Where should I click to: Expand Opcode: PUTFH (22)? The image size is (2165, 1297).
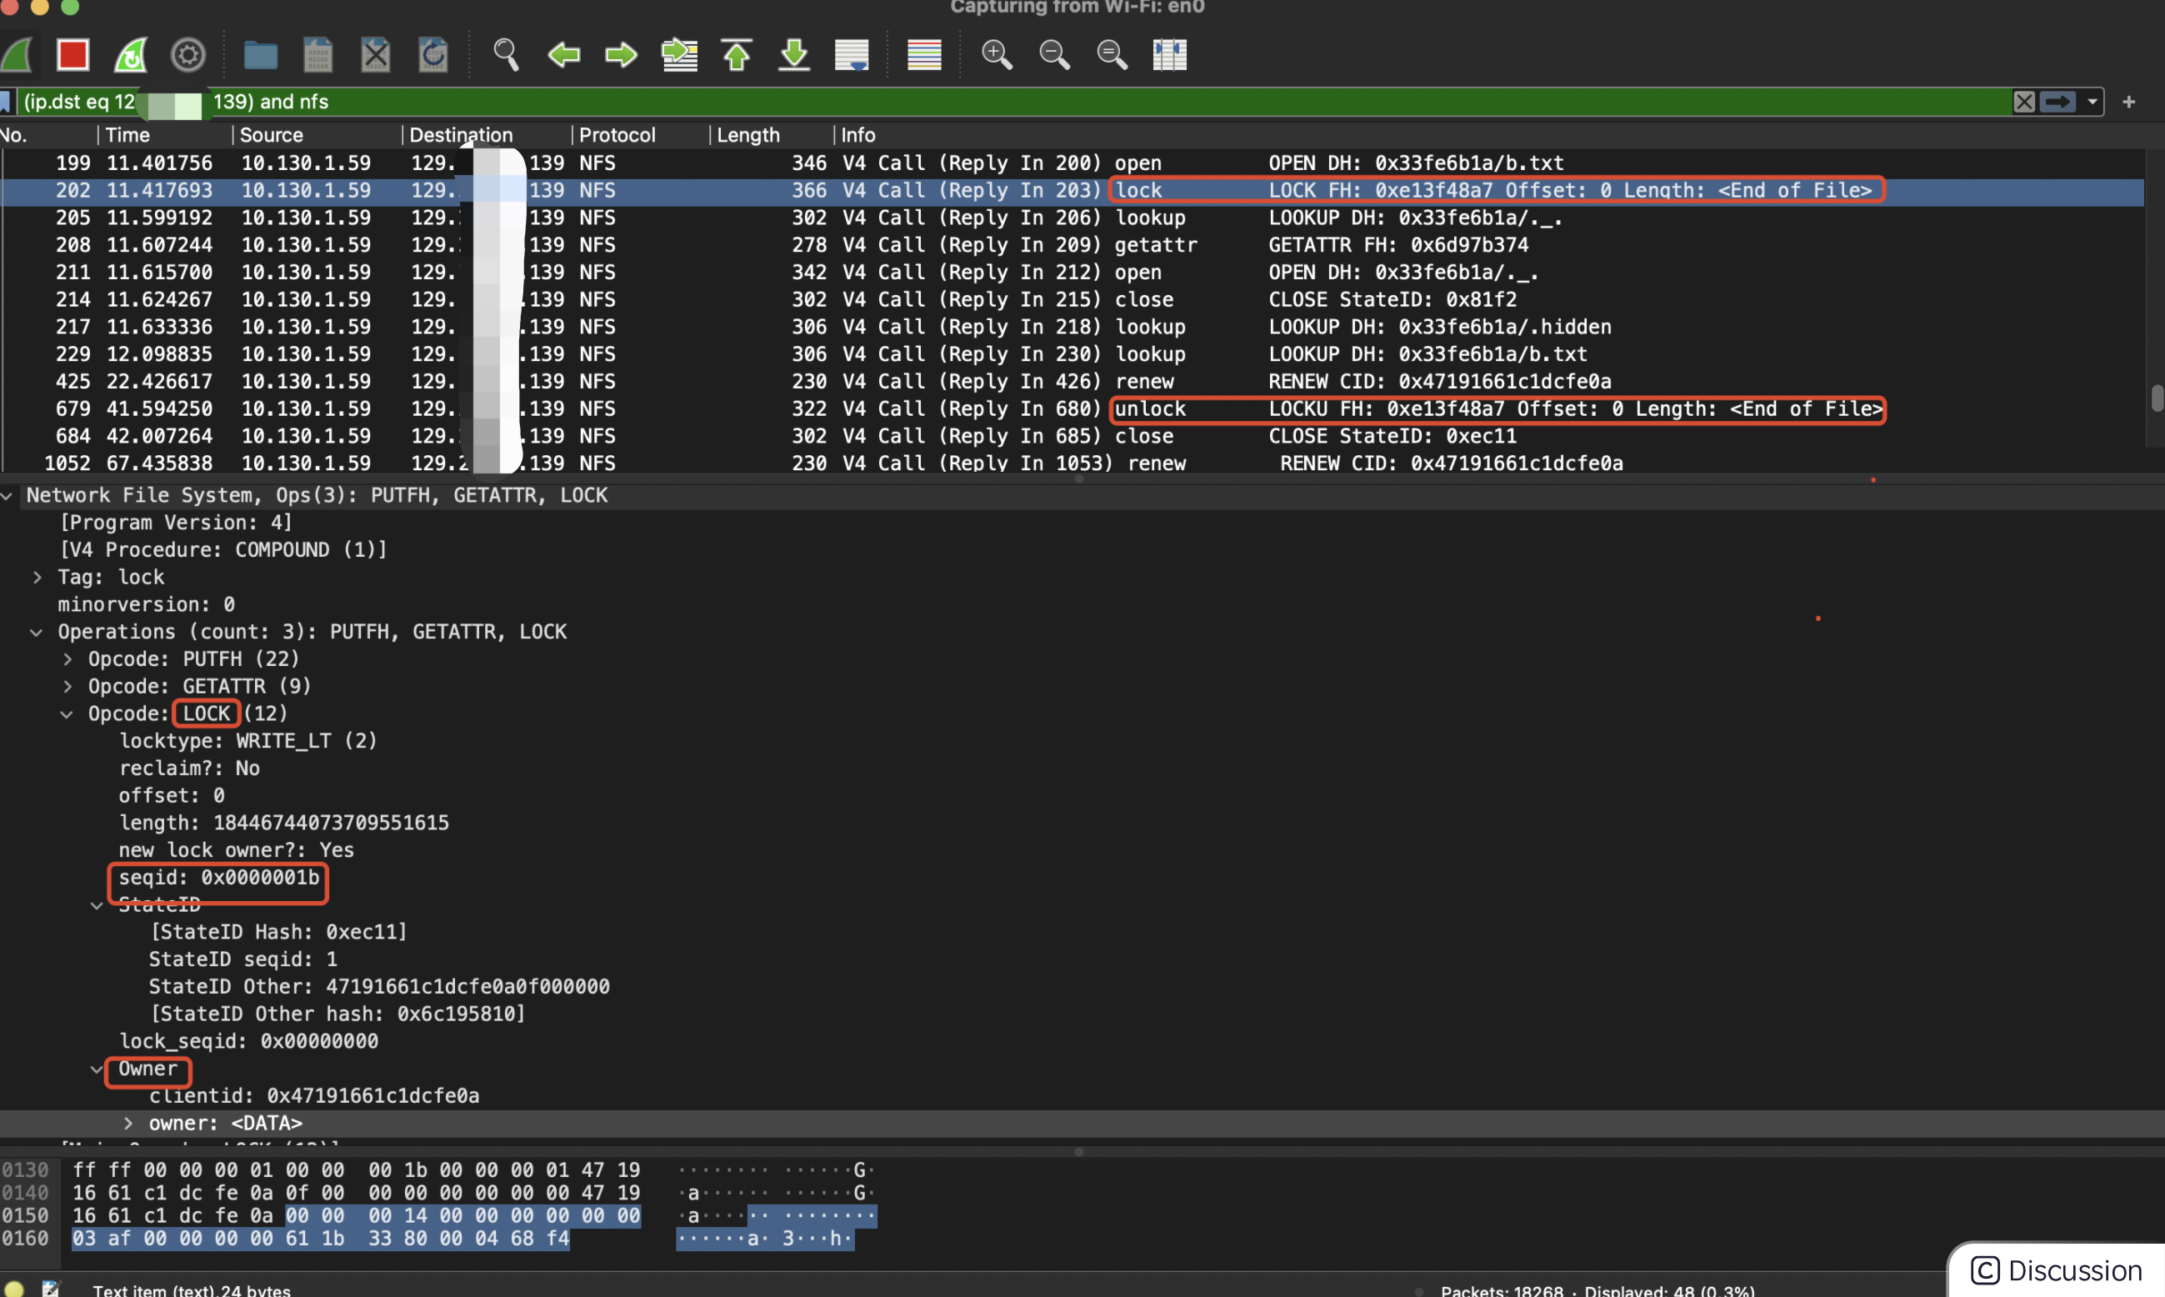(67, 659)
